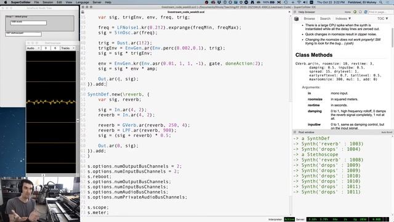Click the menu bar date and time
Screen dimensions: 394x222
331,2
